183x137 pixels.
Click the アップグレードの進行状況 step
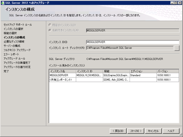point(17,67)
